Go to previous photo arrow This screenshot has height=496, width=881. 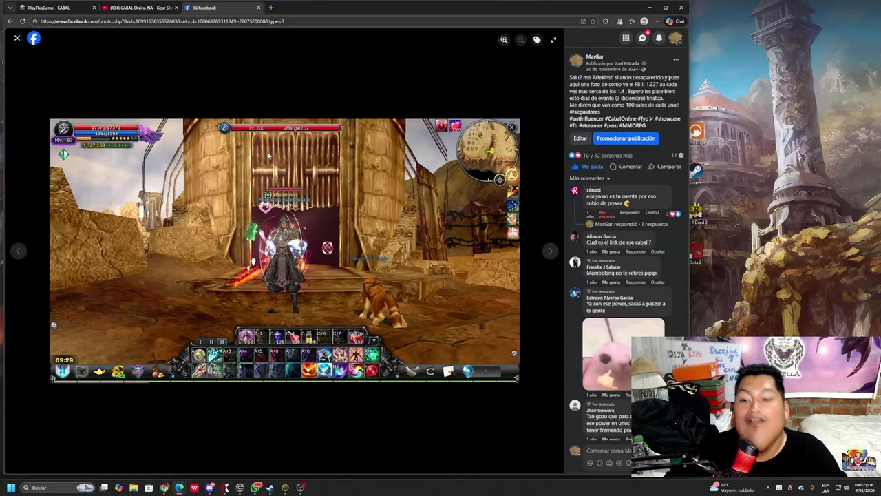(x=17, y=251)
